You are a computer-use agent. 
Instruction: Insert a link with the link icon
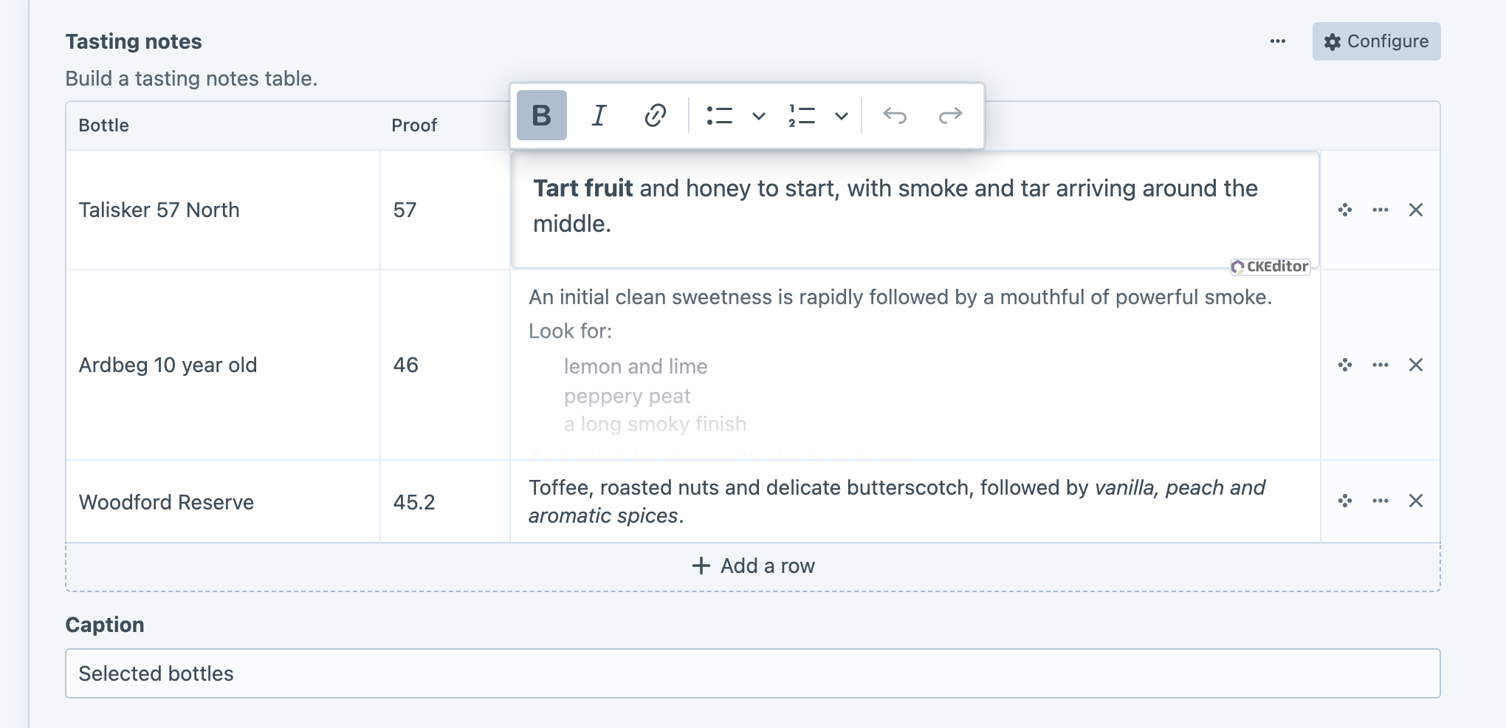tap(655, 115)
